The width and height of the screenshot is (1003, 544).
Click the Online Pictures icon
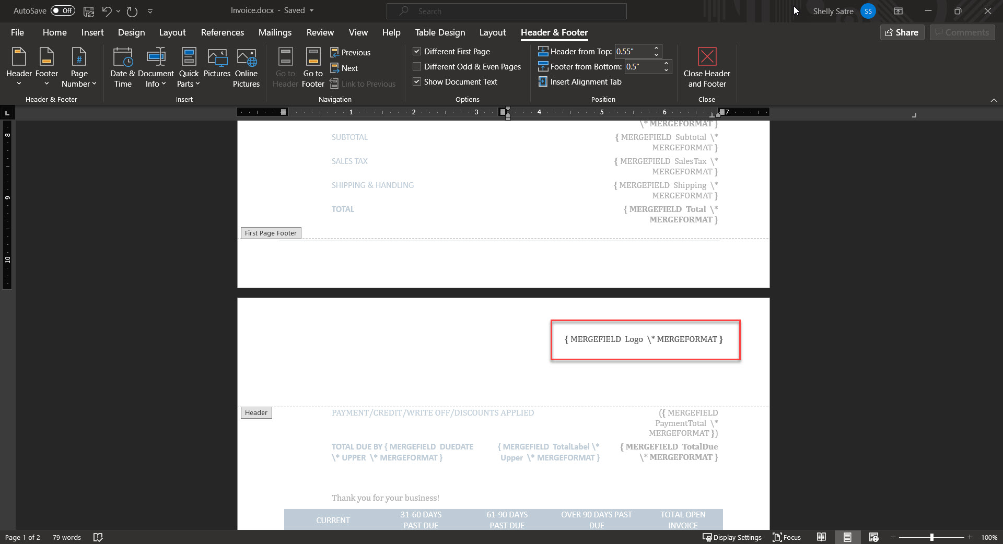[x=246, y=57]
